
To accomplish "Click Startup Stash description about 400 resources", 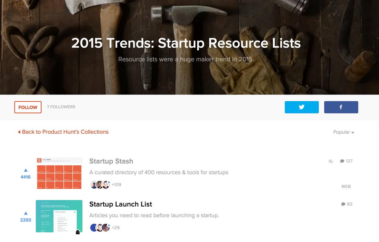I will 159,172.
